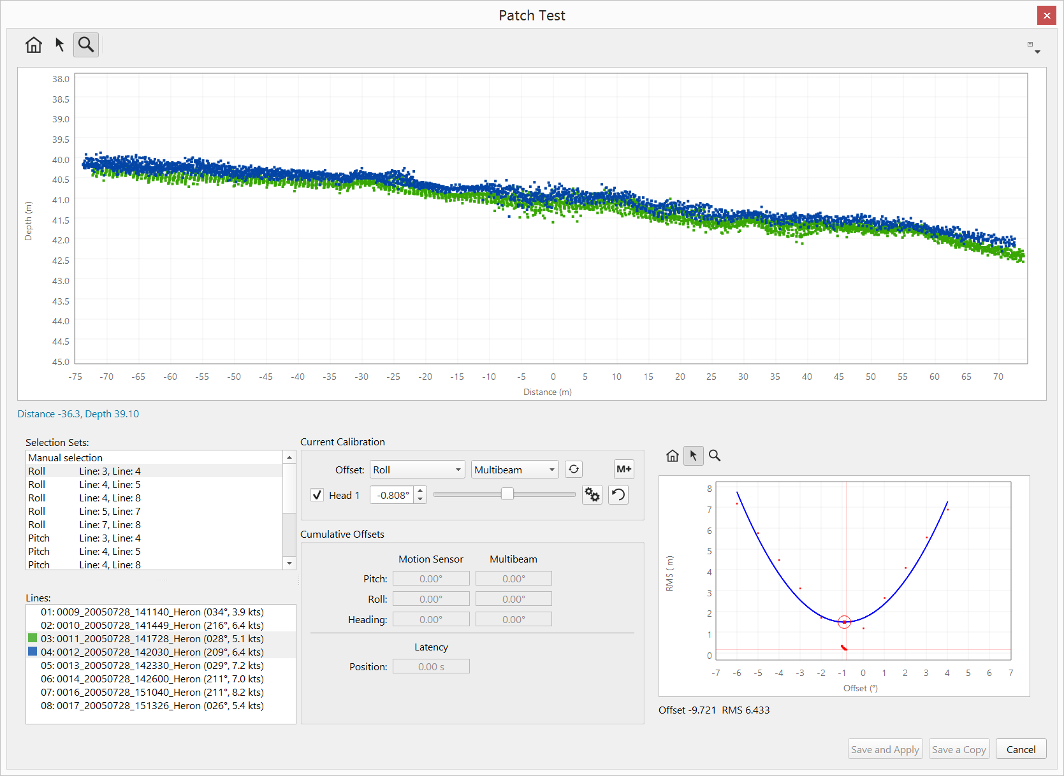Toggle blue color box of line 04
The width and height of the screenshot is (1064, 776).
pyautogui.click(x=33, y=652)
